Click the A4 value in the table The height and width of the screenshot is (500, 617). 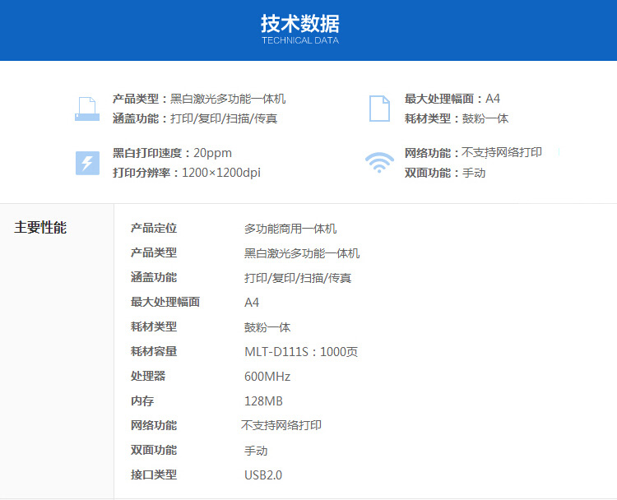click(252, 303)
